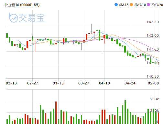Viewport: 163px width, 136px height.
Task: Click the last red volume bar at chart end
Action: tap(158, 118)
